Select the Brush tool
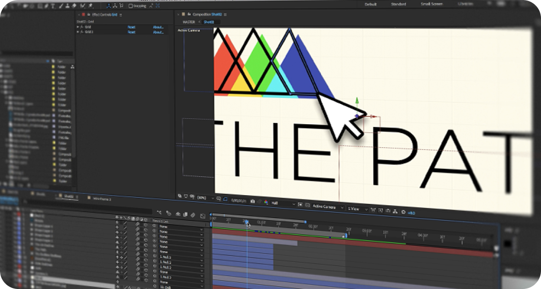 61,6
